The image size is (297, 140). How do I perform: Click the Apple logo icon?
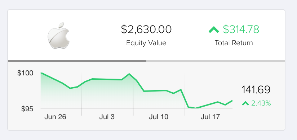click(x=58, y=36)
